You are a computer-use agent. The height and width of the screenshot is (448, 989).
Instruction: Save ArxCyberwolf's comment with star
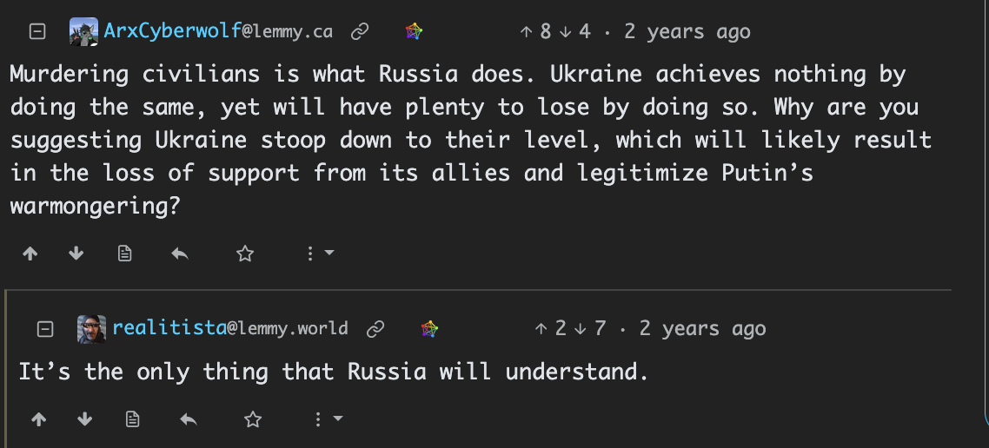[245, 254]
